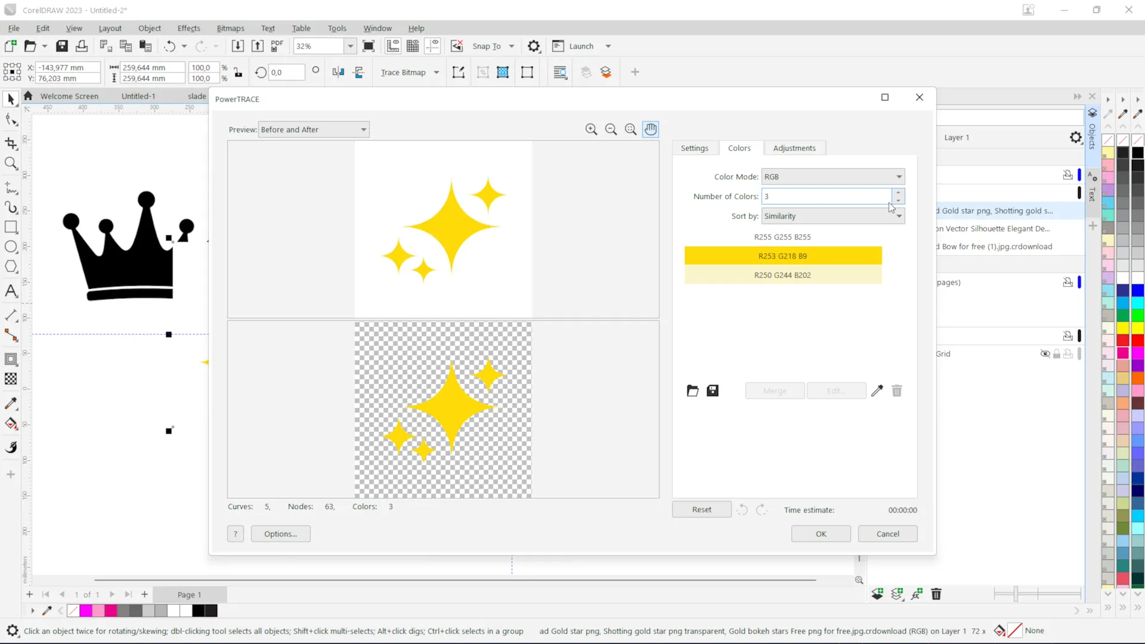Expand the Trace Bitmap dropdown arrow
The image size is (1145, 644).
pyautogui.click(x=437, y=73)
